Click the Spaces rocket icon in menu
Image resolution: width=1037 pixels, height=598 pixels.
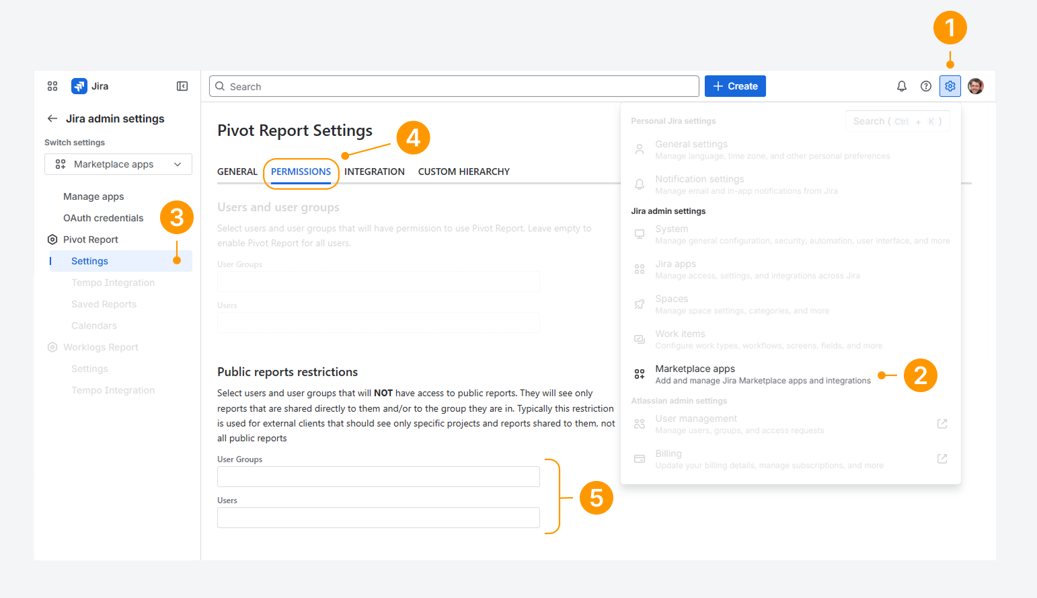[640, 304]
